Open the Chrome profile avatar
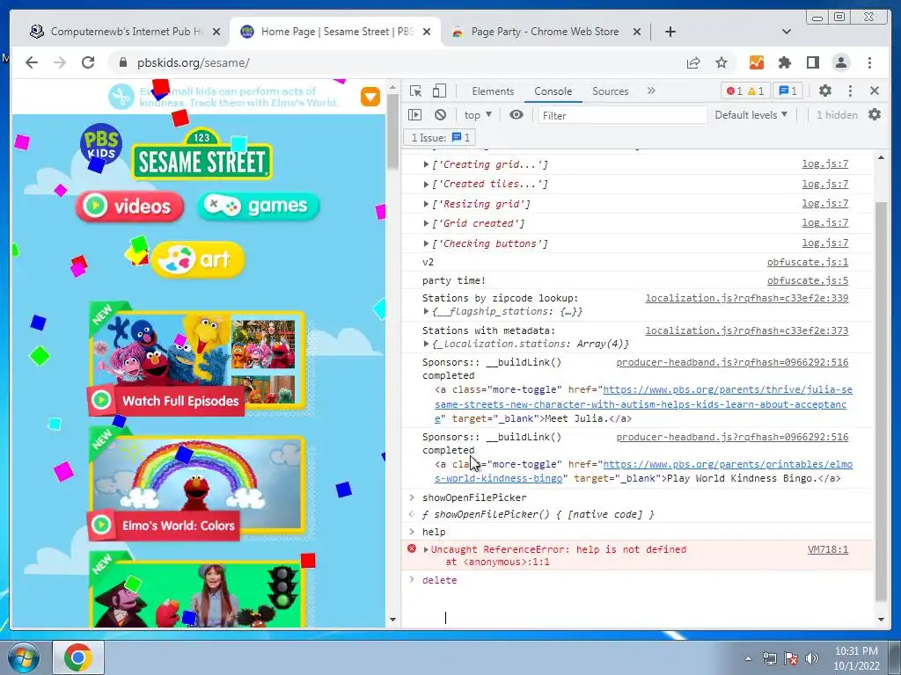The width and height of the screenshot is (901, 675). (x=841, y=62)
